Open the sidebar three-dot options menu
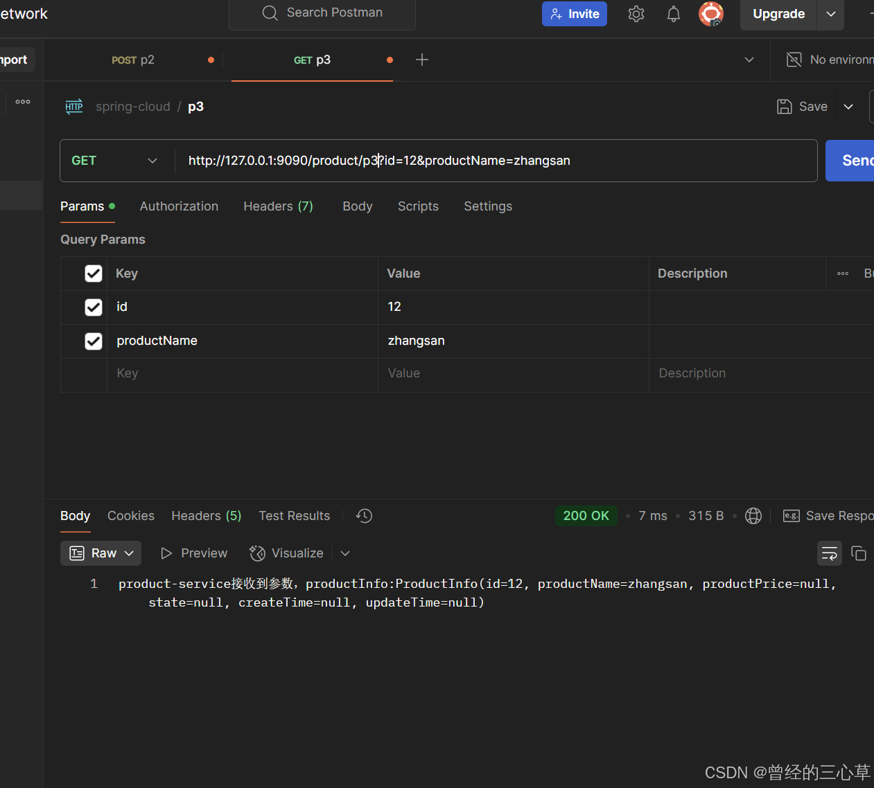 [23, 102]
